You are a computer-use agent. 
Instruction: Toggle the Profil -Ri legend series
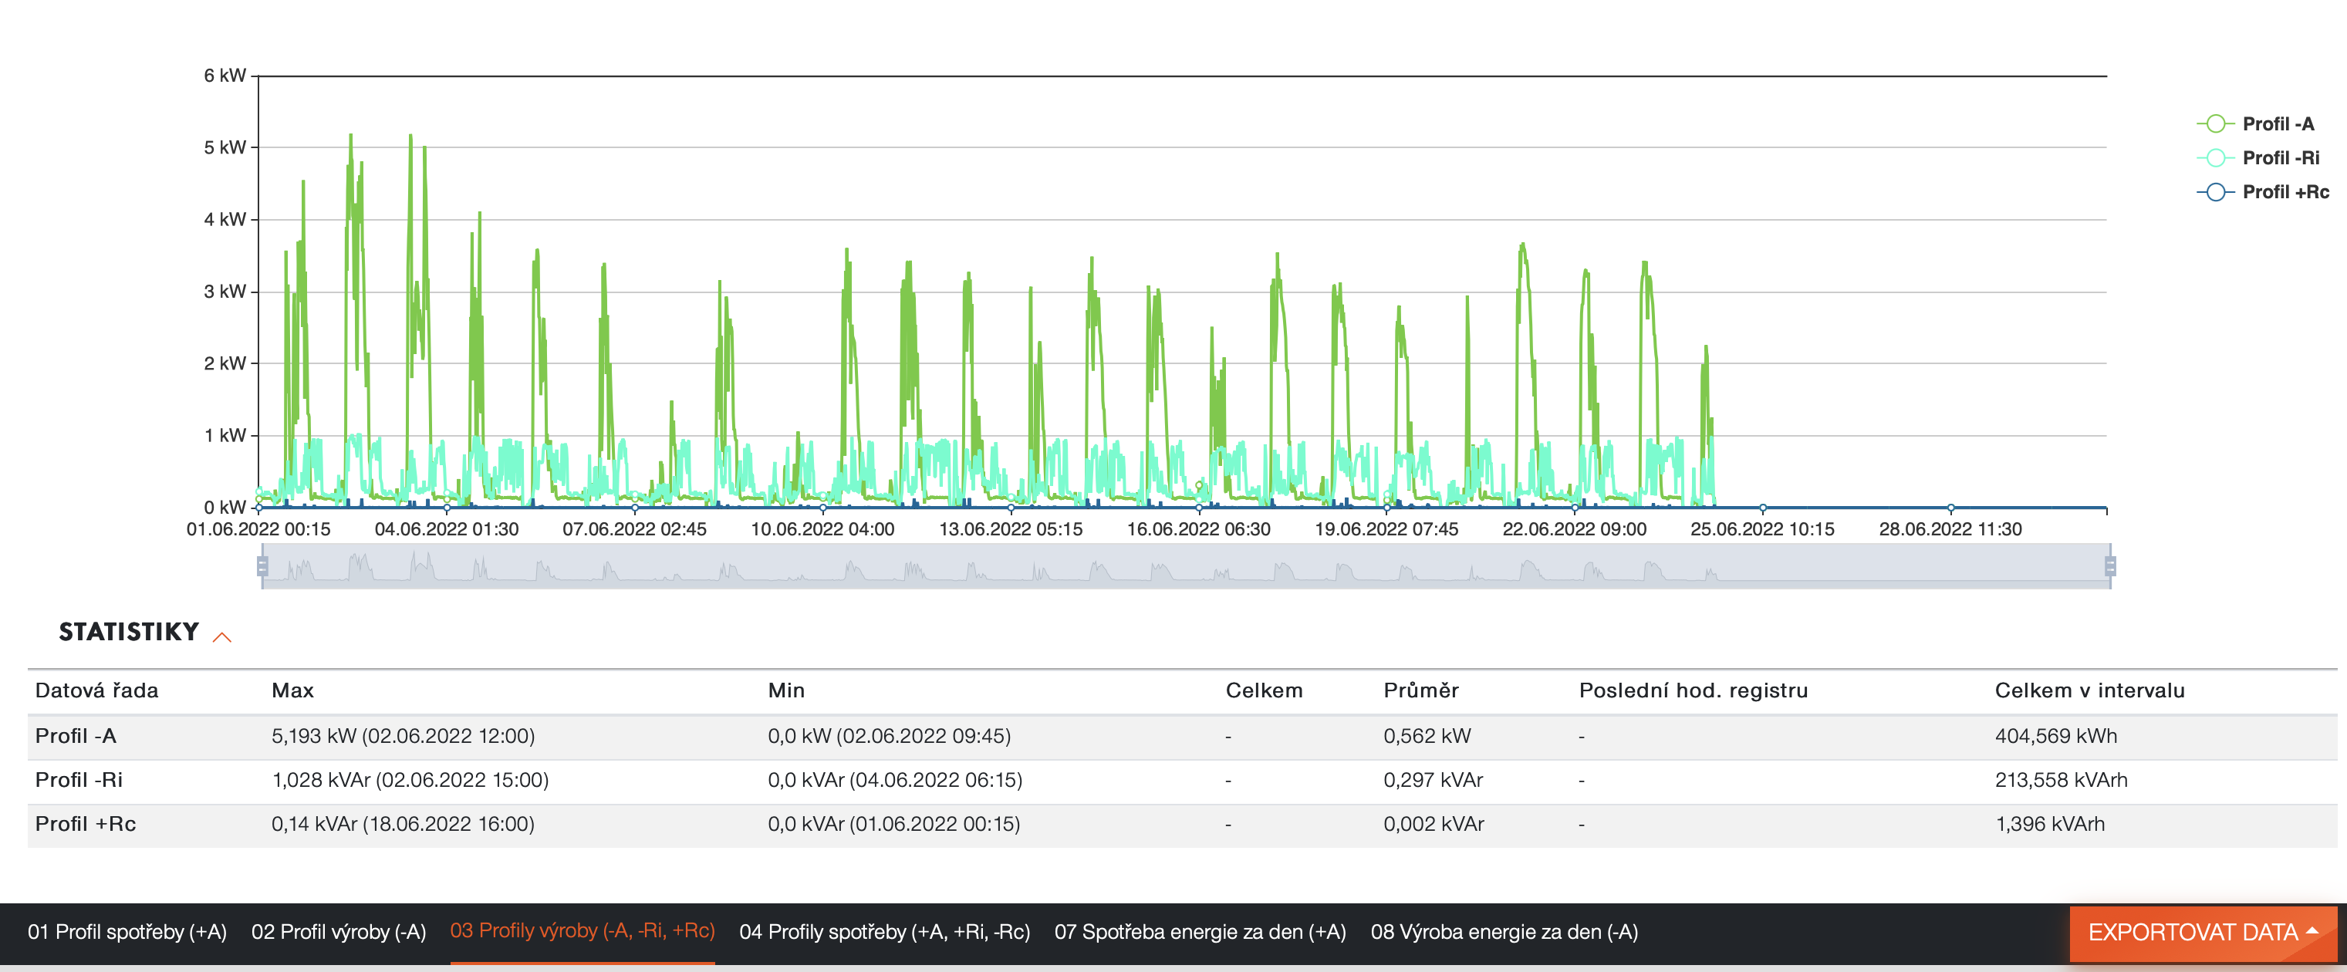tap(2258, 157)
